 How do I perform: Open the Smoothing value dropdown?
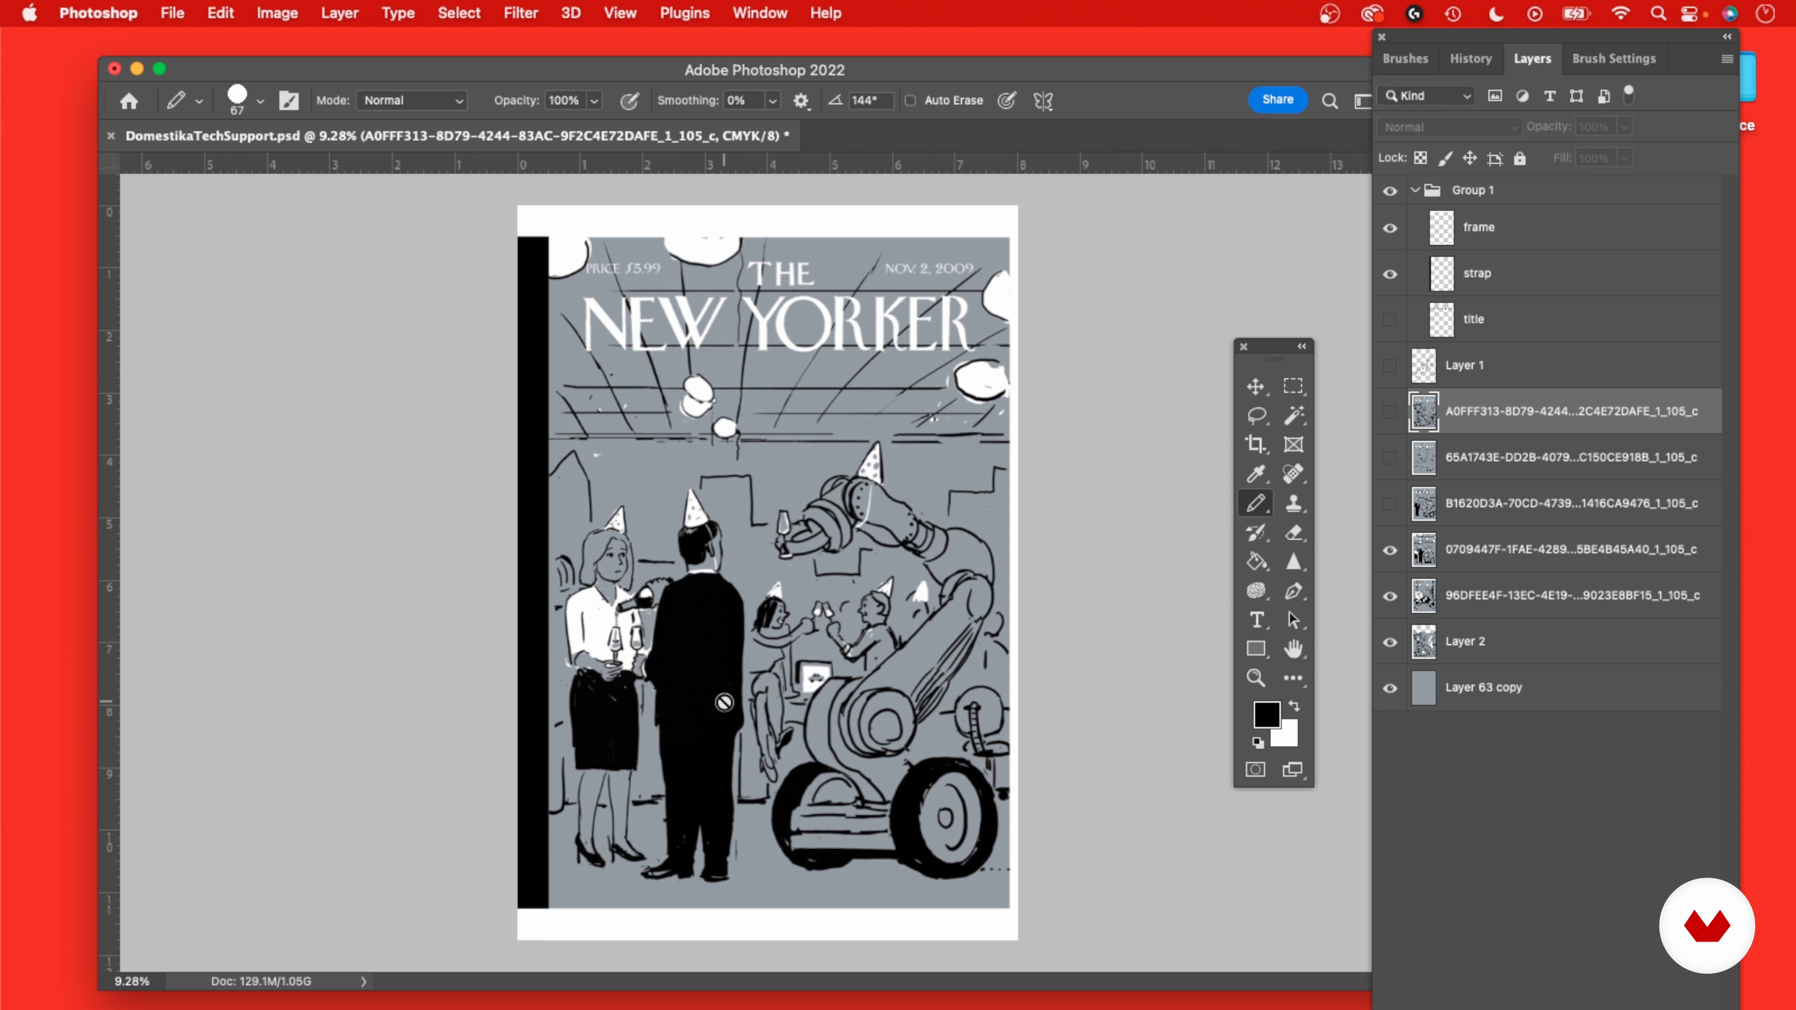coord(773,102)
